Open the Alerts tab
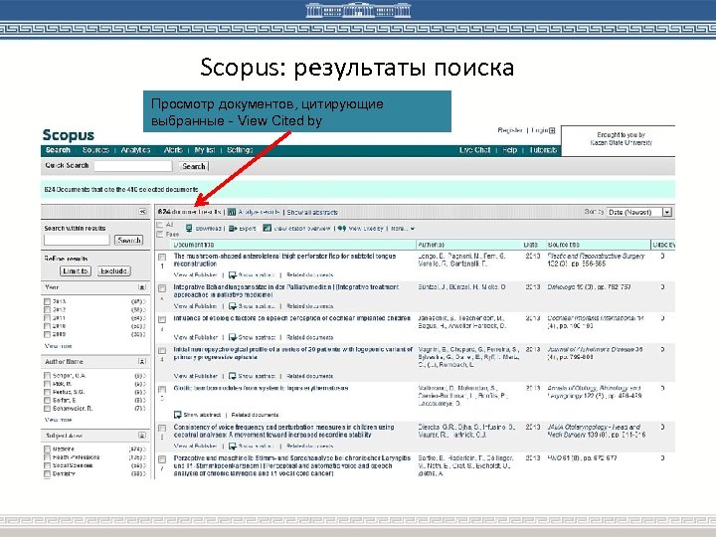This screenshot has height=537, width=716. coord(173,150)
